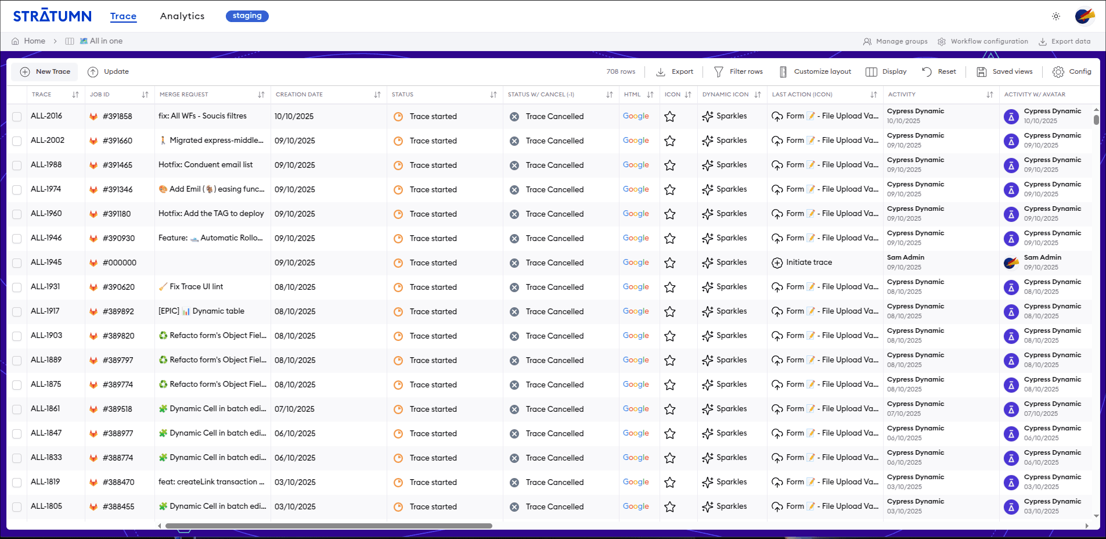Sort by Creation Date column arrows
Screen dimensions: 1106x539
(x=377, y=95)
